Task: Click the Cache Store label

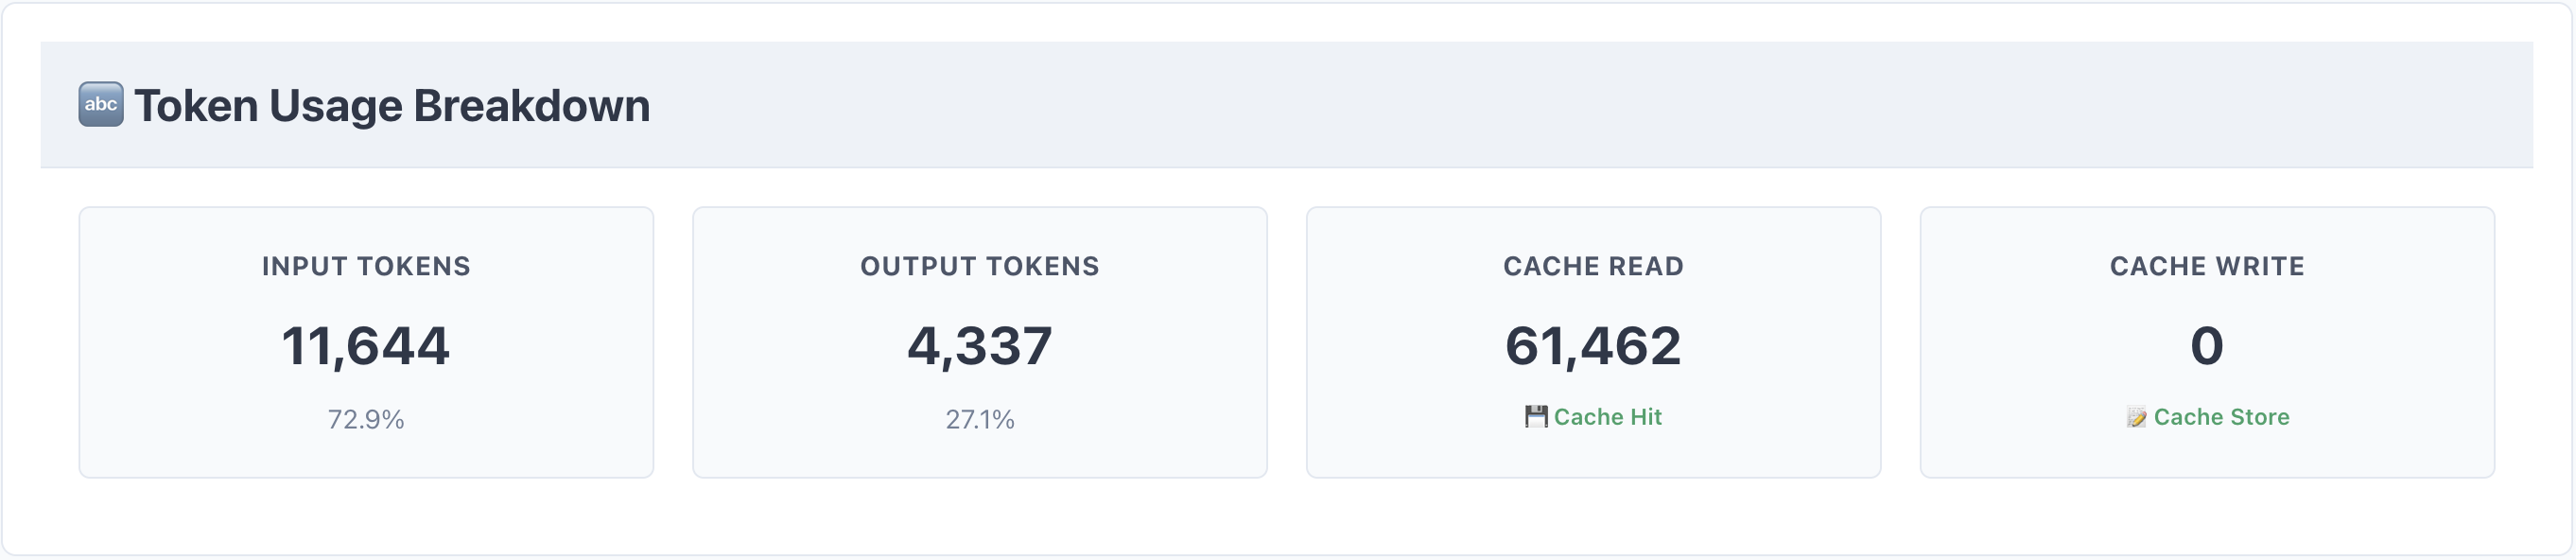Action: 2222,417
